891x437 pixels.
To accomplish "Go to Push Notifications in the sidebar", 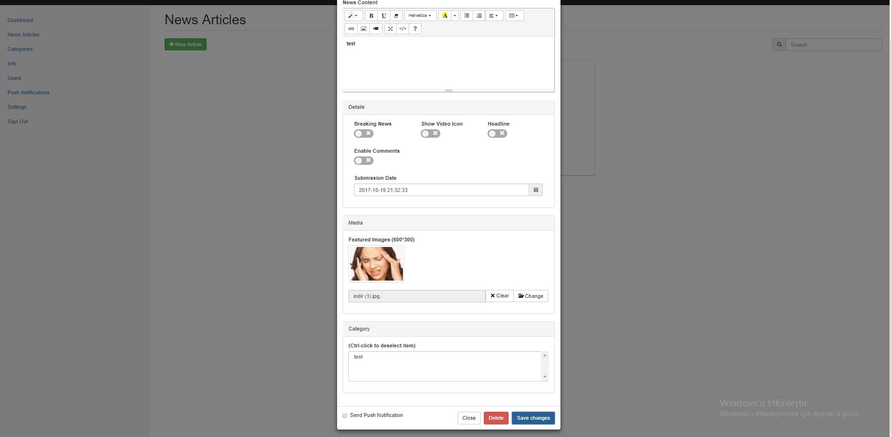I will click(29, 92).
